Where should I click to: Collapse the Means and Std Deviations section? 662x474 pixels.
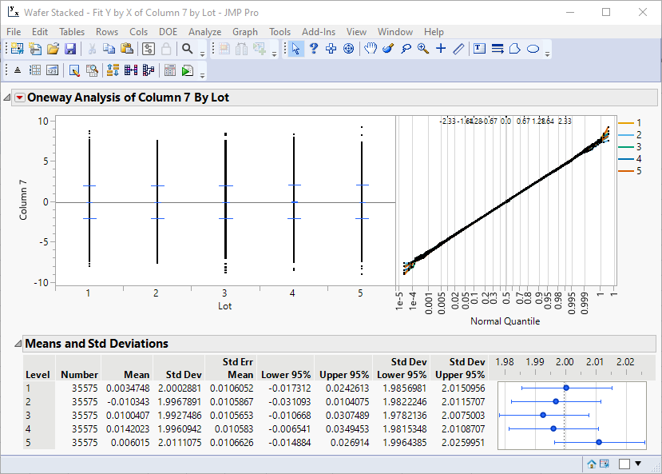pos(17,345)
